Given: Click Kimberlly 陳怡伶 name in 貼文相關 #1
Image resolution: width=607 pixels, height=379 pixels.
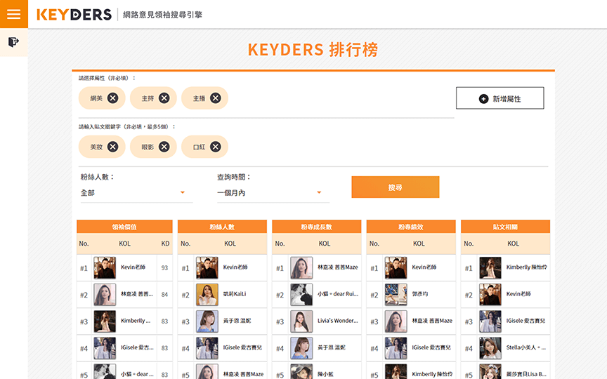Looking at the screenshot, I should point(526,267).
